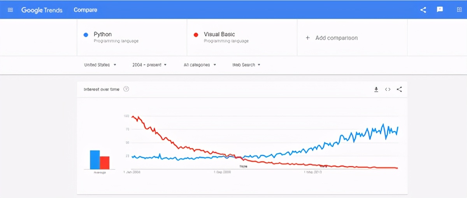Click the share icon in header
The width and height of the screenshot is (467, 198).
423,10
